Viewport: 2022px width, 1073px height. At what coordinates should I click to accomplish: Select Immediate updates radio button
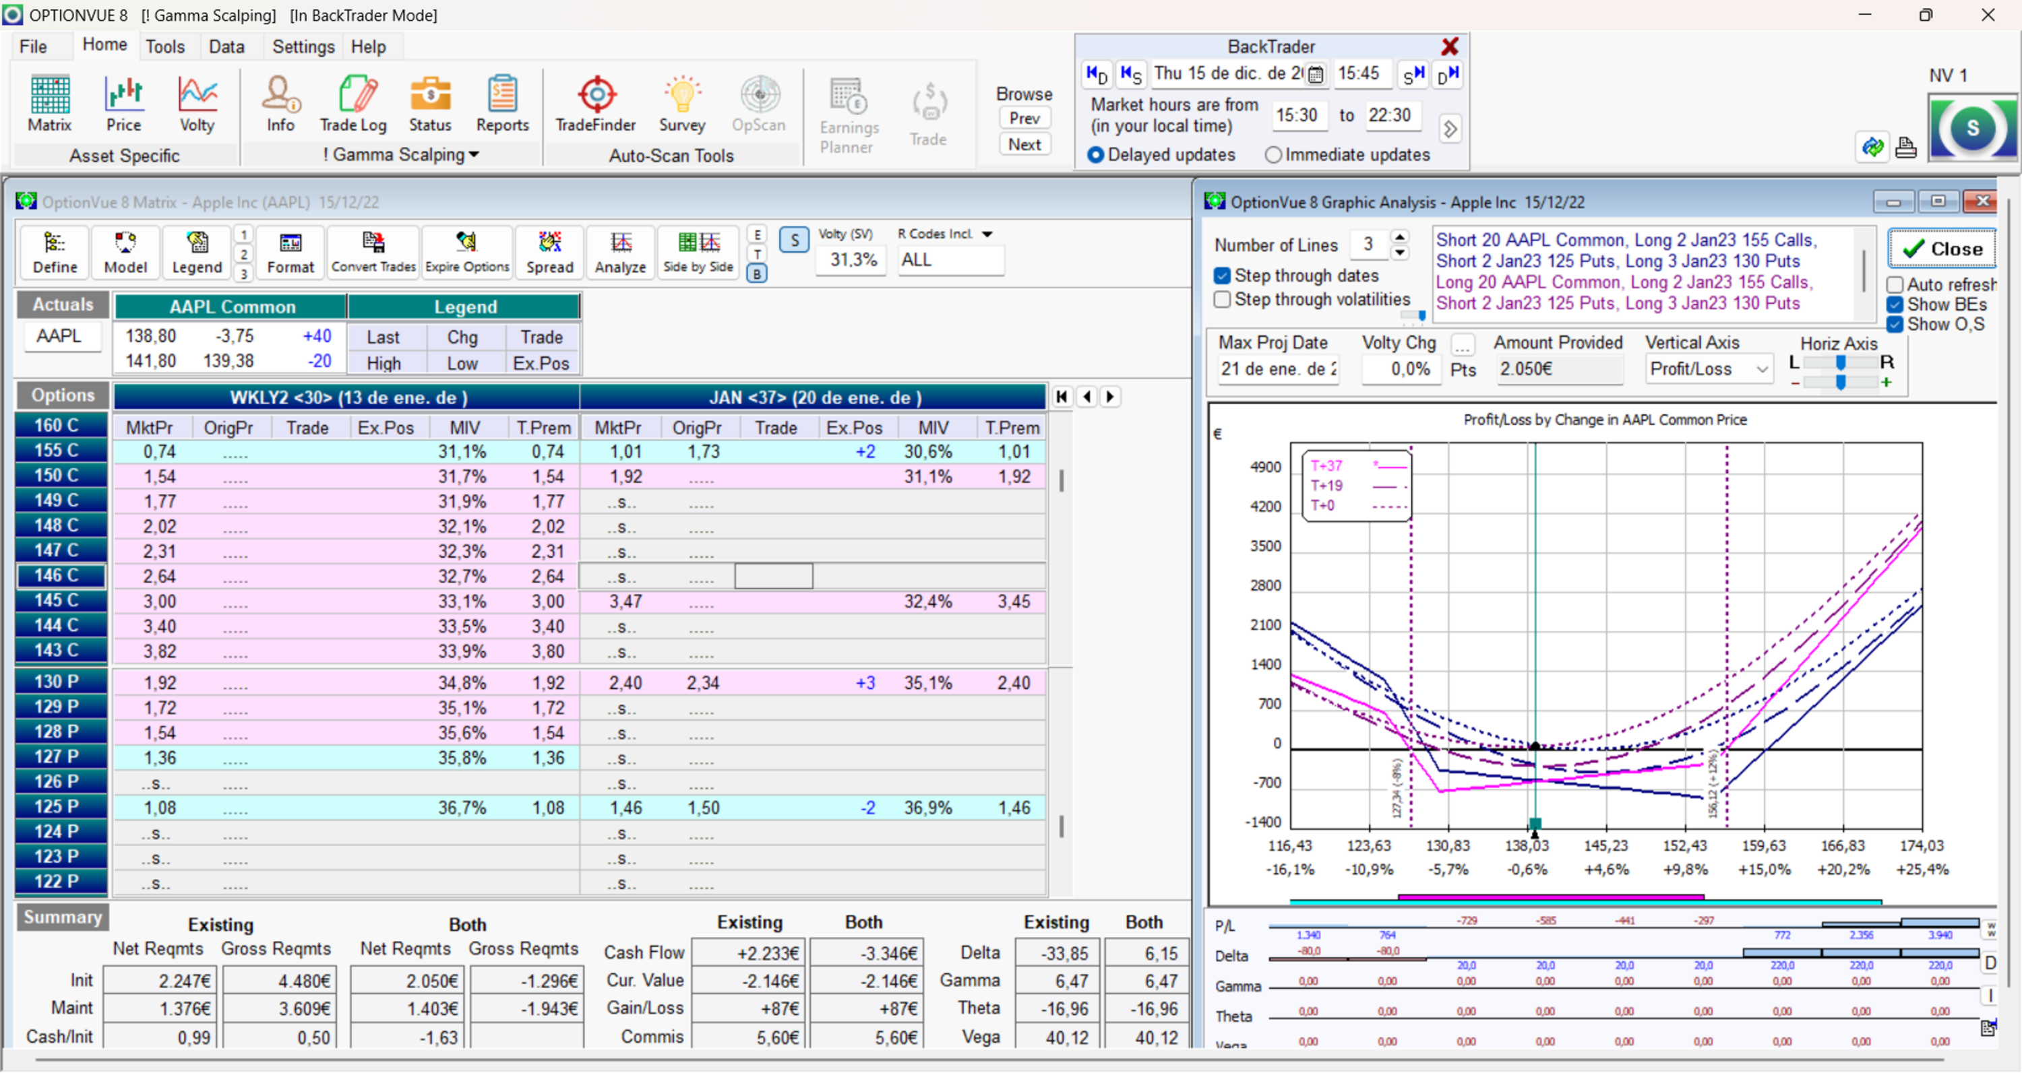(1273, 156)
